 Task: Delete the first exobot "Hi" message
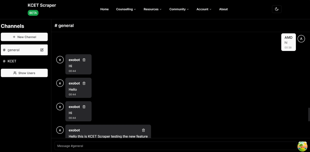click(x=84, y=60)
